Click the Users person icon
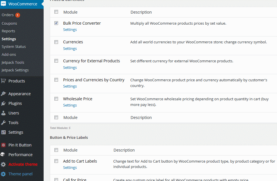The width and height of the screenshot is (277, 181). 3,113
